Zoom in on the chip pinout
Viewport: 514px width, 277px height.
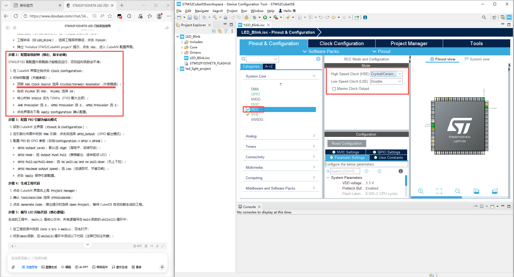(x=421, y=191)
